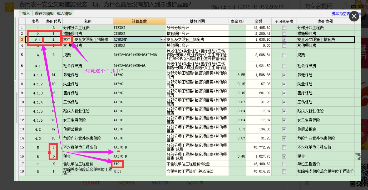Click the 基数说明 column header
Viewport: 368px width, 190px height.
197,21
